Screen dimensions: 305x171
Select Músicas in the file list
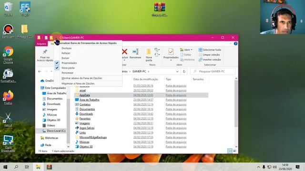coord(84,142)
